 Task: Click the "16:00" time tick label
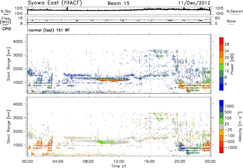149,162
